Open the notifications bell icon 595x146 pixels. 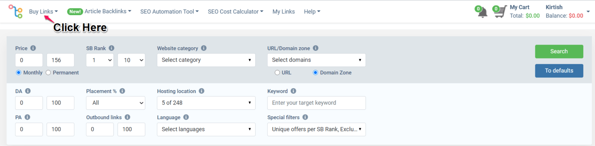point(482,12)
